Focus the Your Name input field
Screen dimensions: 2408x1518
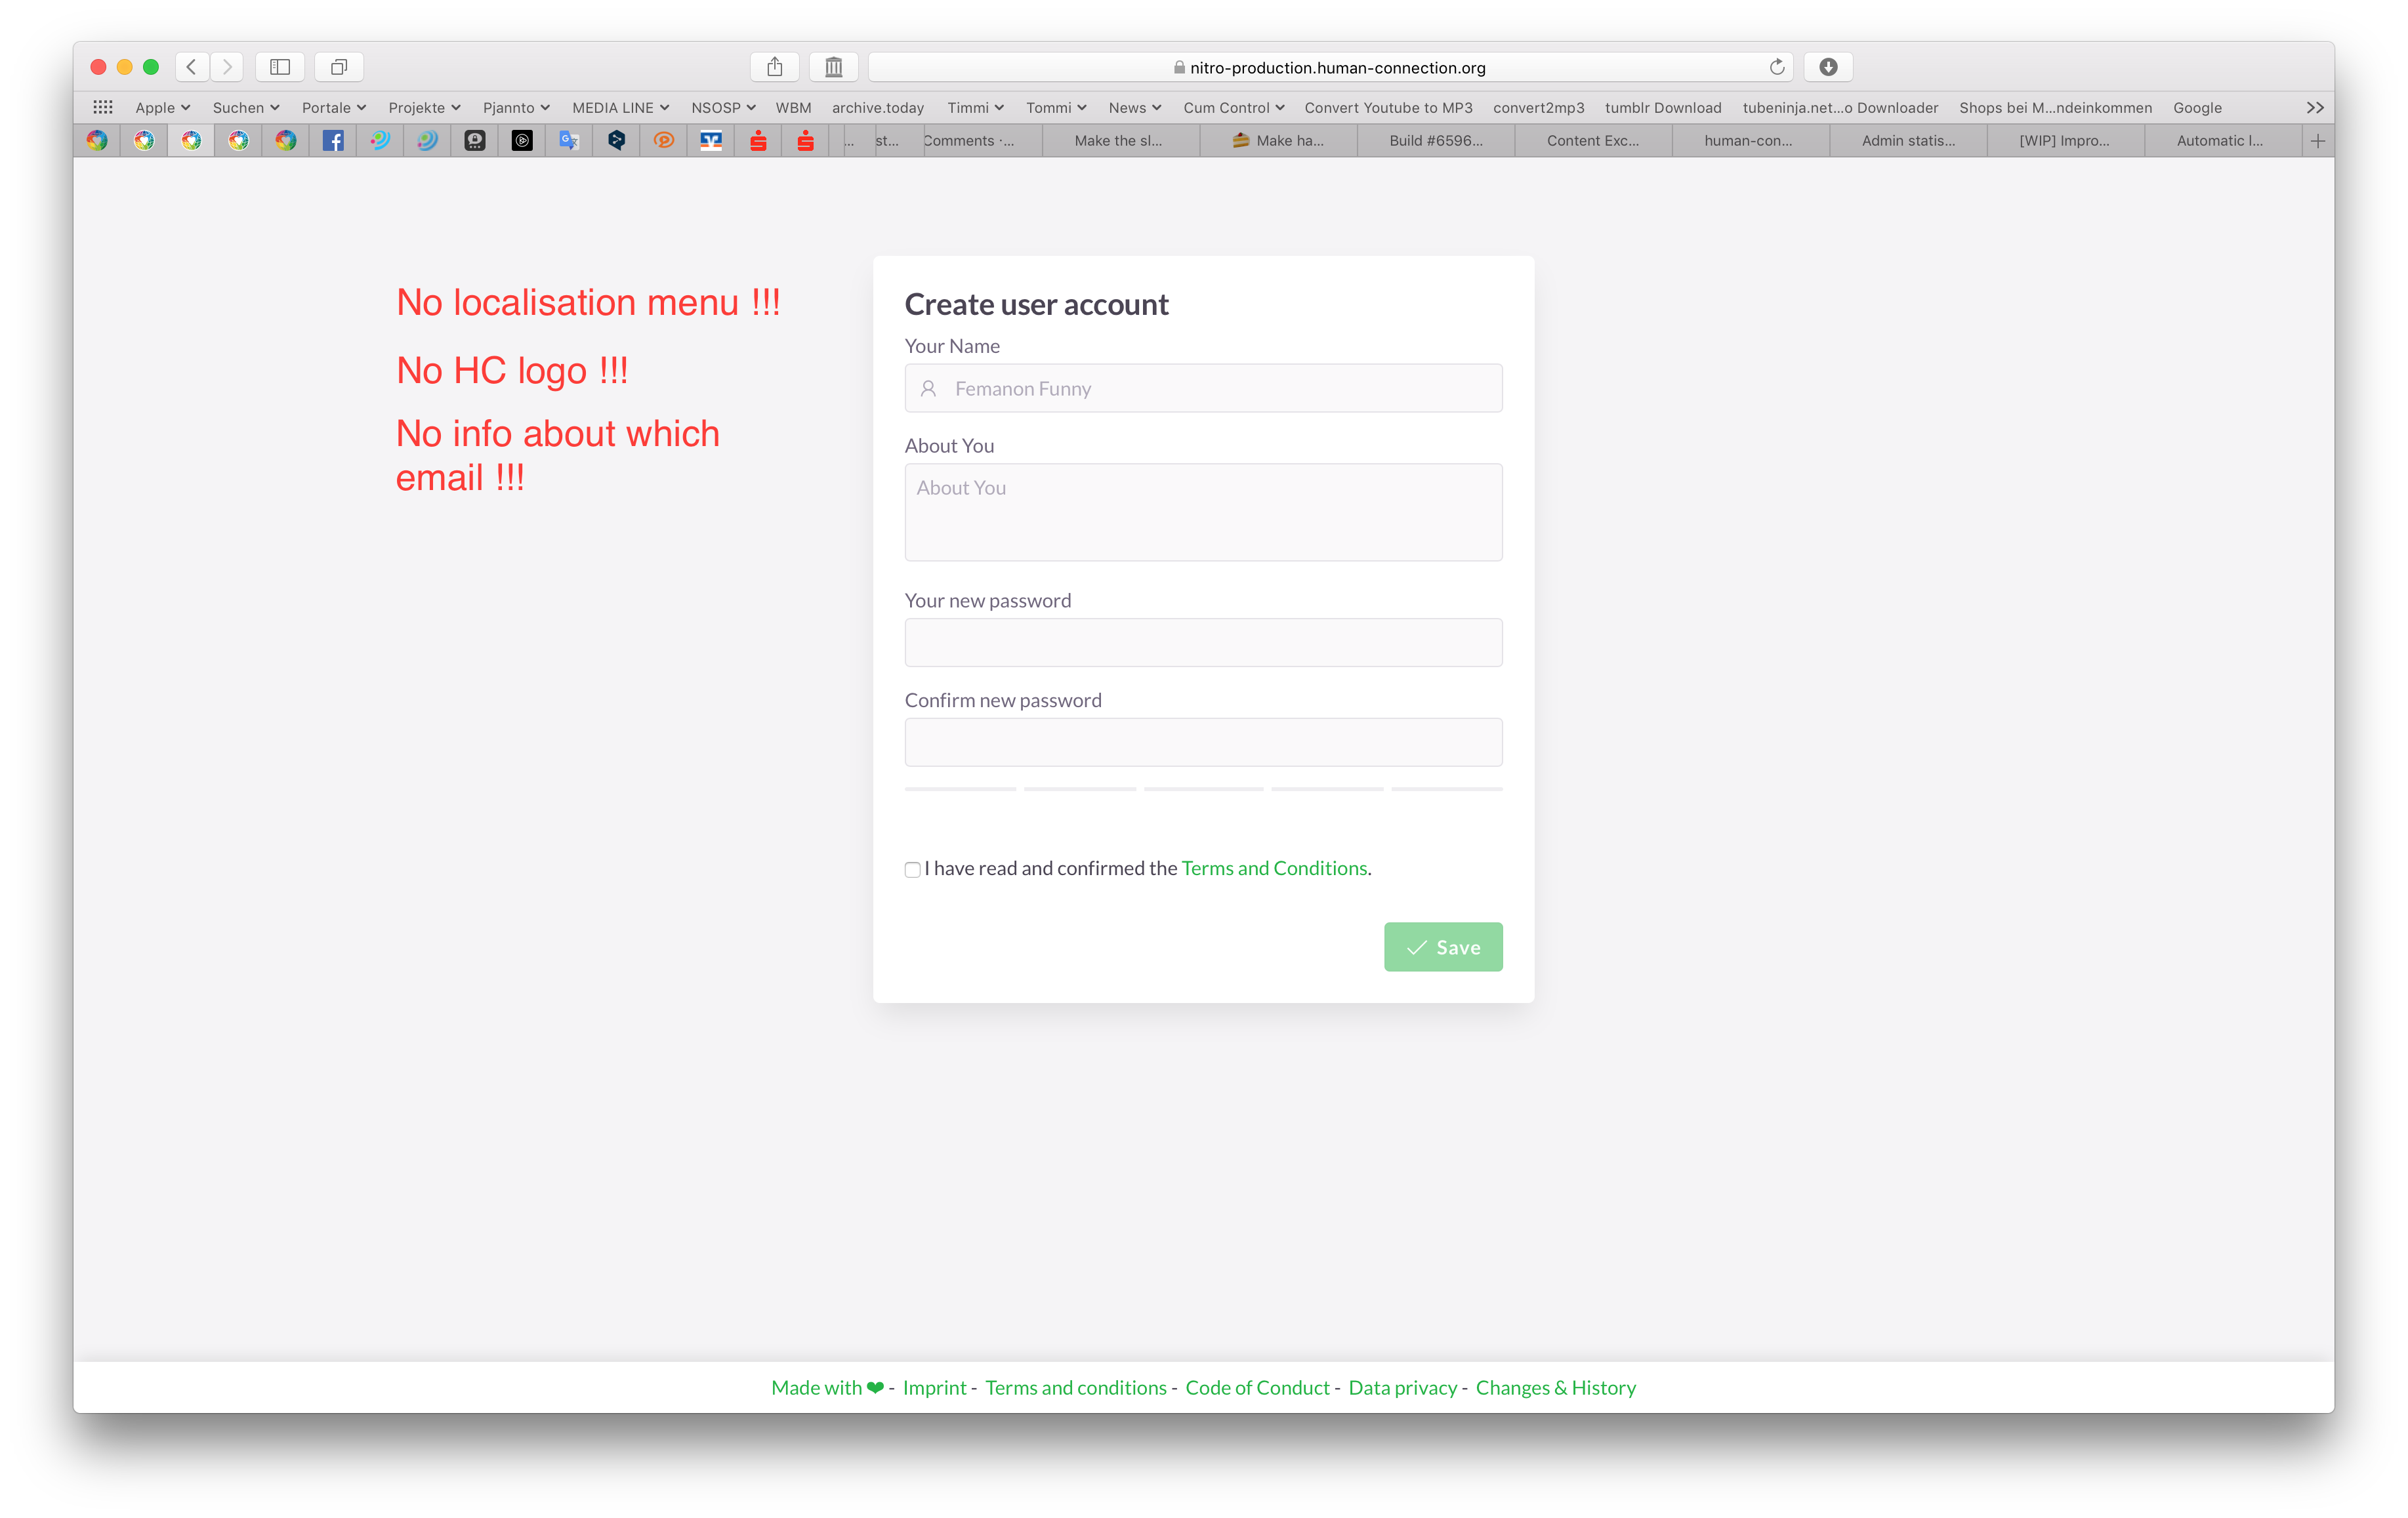pos(1203,388)
